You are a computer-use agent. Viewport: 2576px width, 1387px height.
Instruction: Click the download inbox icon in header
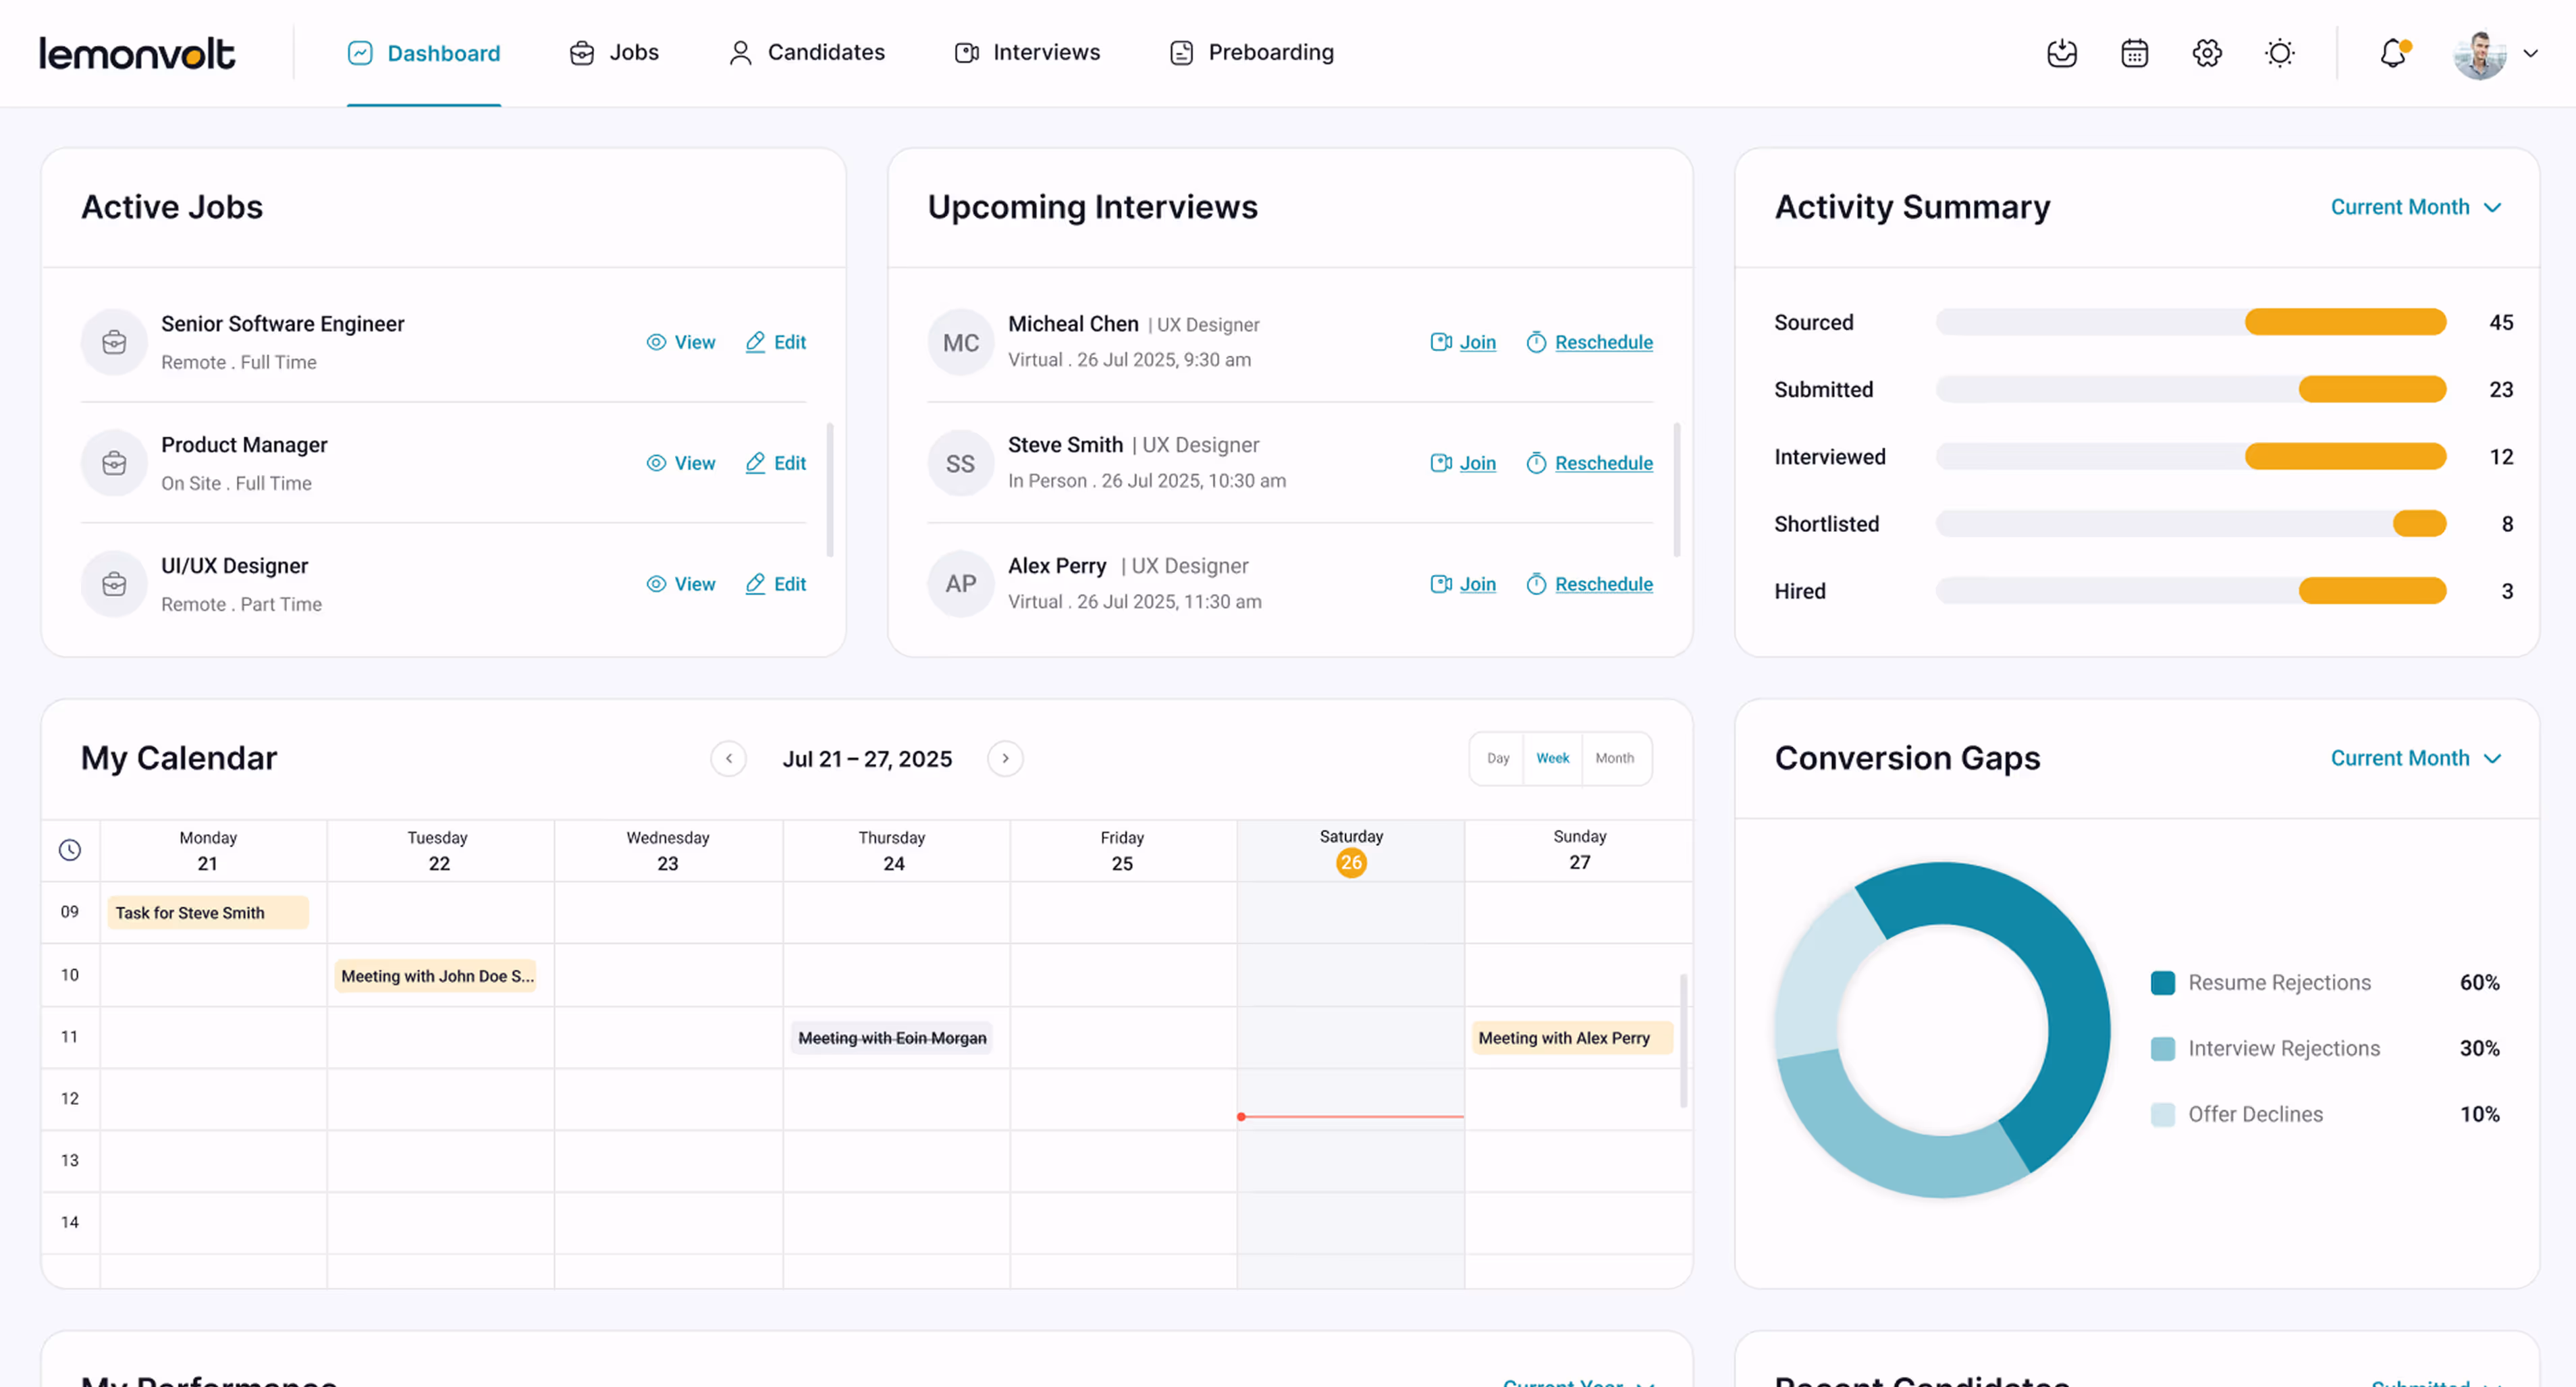pos(2061,53)
